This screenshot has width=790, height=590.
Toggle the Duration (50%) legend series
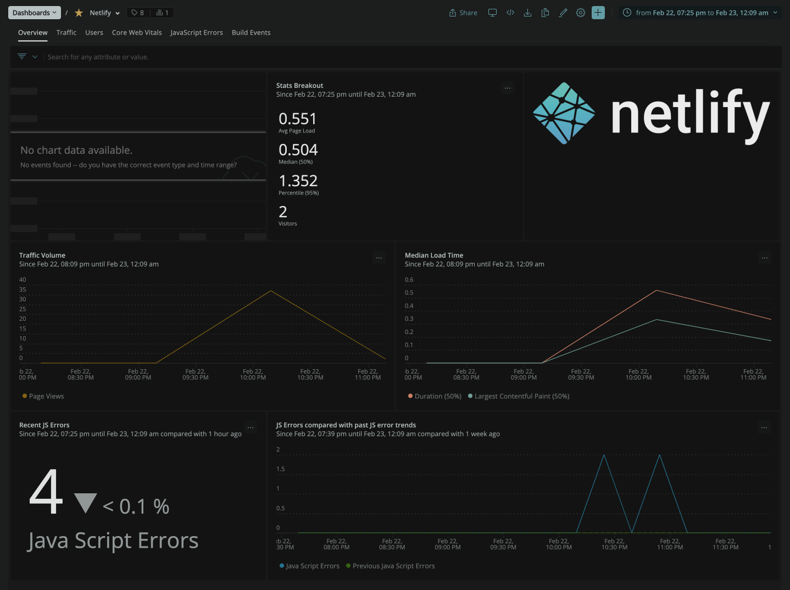[435, 396]
